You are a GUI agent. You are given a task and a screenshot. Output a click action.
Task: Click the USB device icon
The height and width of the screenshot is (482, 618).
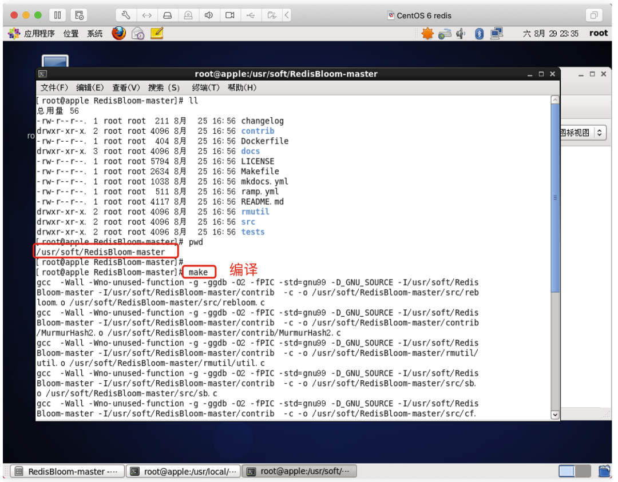click(251, 15)
